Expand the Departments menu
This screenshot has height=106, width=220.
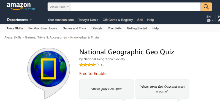pos(19,20)
